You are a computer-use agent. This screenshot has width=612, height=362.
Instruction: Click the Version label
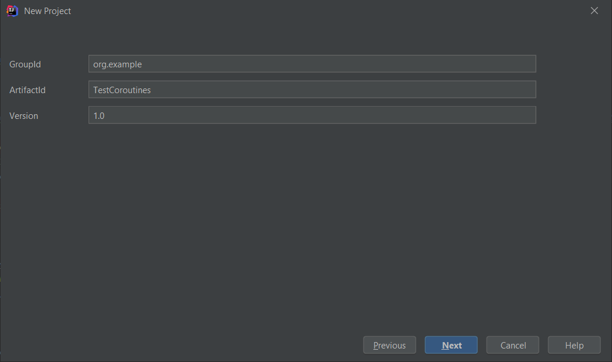(x=23, y=116)
